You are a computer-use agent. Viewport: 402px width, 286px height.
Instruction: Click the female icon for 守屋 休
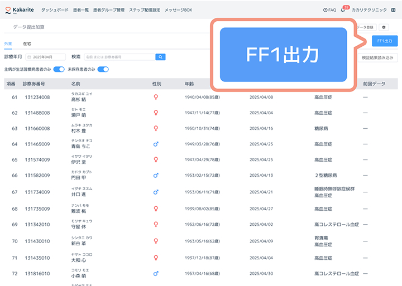pos(156,224)
